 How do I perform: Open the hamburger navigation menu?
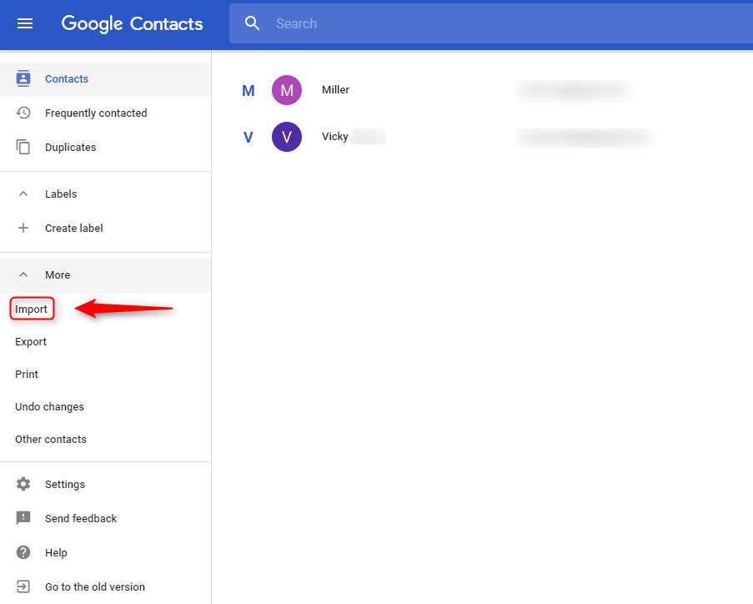pos(24,23)
